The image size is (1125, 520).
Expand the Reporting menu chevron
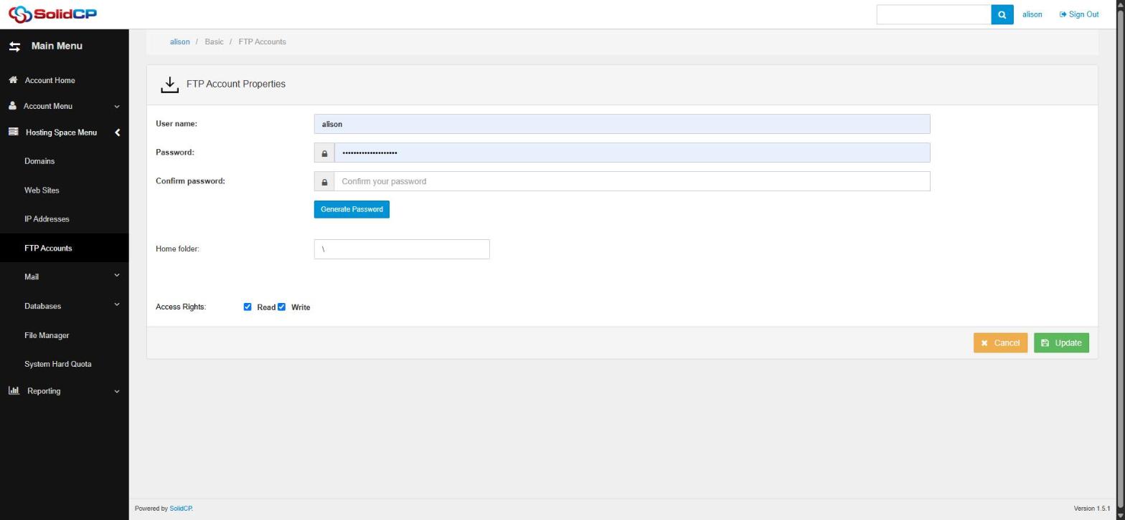117,392
